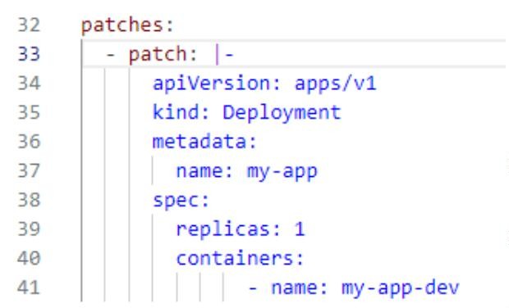Screen dimensions: 509x308
Task: Place cursor on the 'patches:' key
Action: (x=127, y=25)
